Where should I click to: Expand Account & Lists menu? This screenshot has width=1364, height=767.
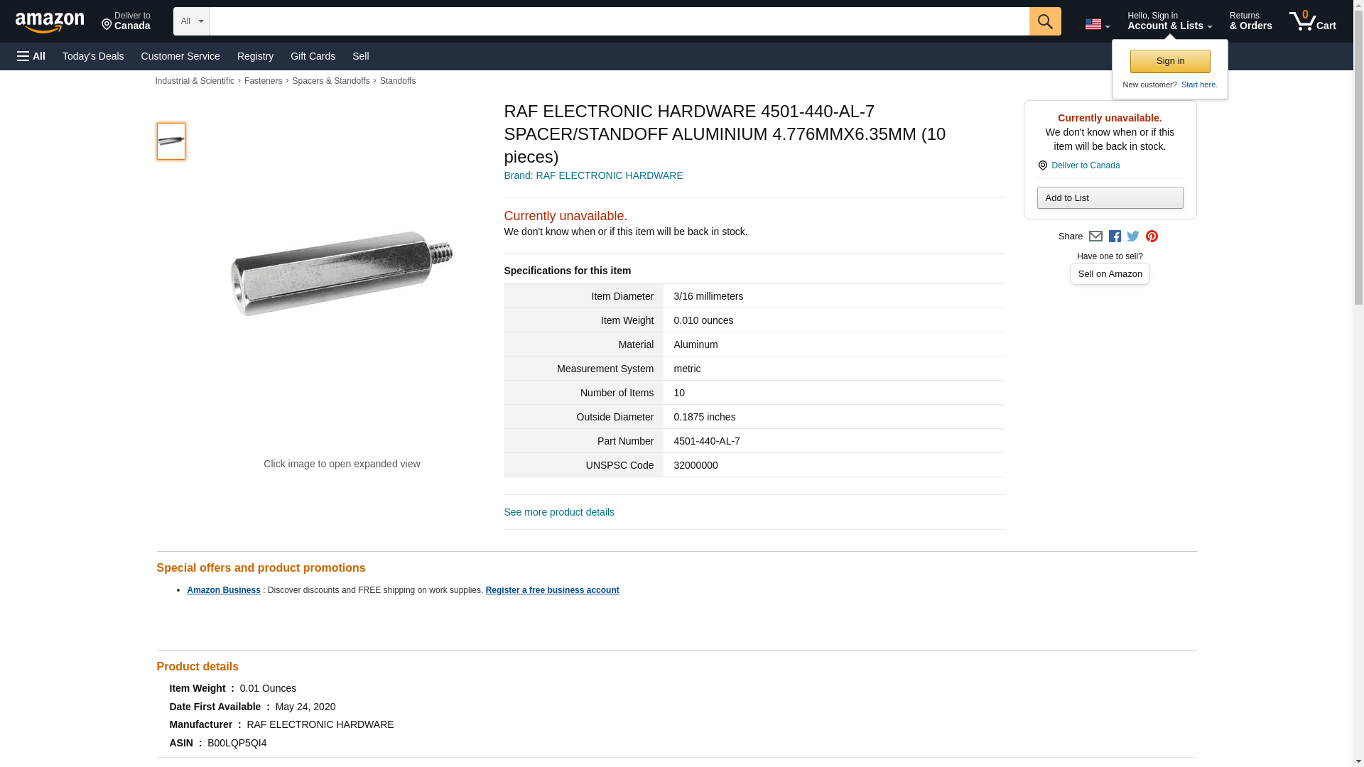(x=1169, y=21)
